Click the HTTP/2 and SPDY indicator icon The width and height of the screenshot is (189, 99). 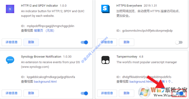[10, 9]
